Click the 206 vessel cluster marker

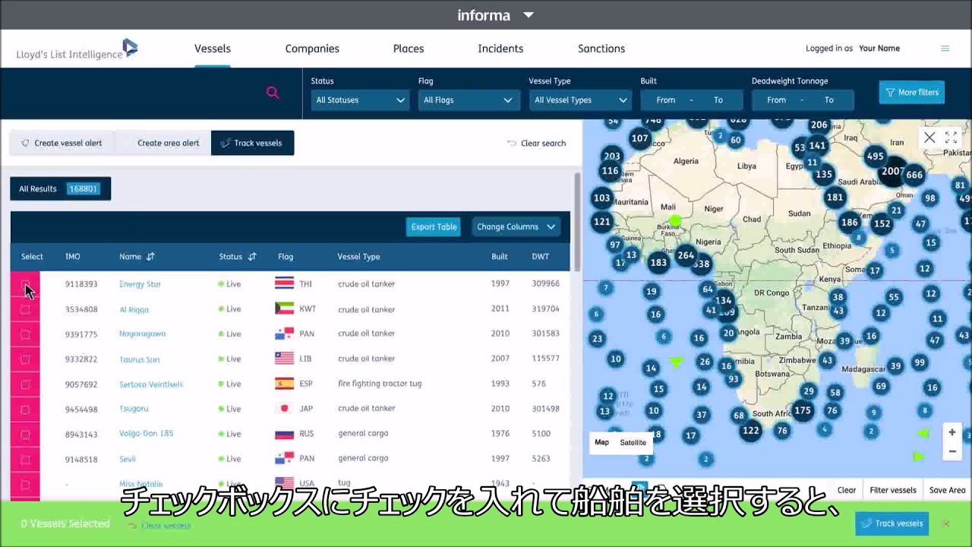819,125
